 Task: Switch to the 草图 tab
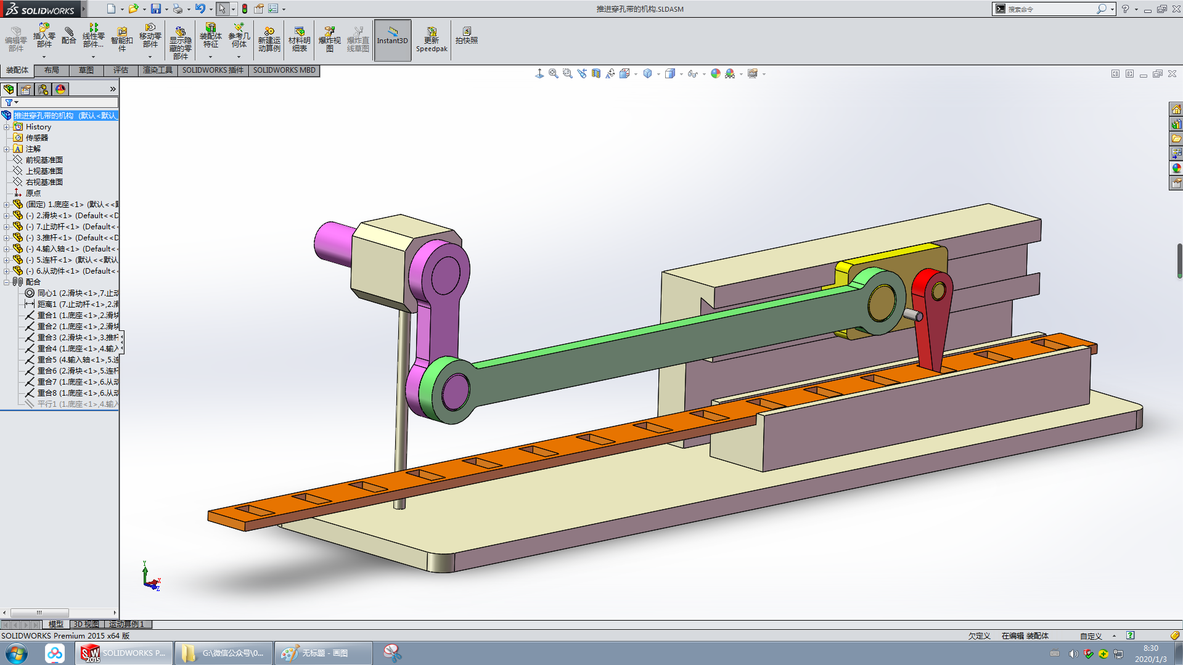point(86,70)
